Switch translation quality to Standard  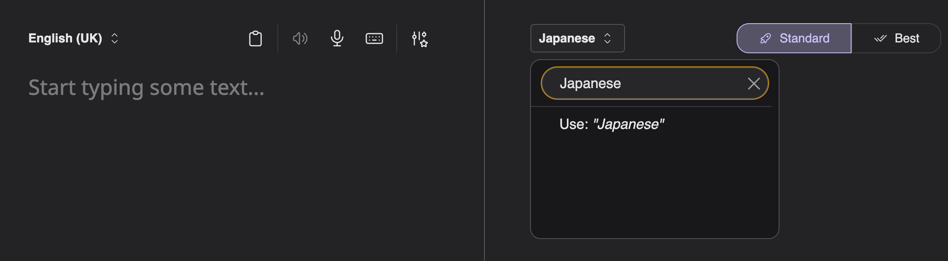(794, 38)
